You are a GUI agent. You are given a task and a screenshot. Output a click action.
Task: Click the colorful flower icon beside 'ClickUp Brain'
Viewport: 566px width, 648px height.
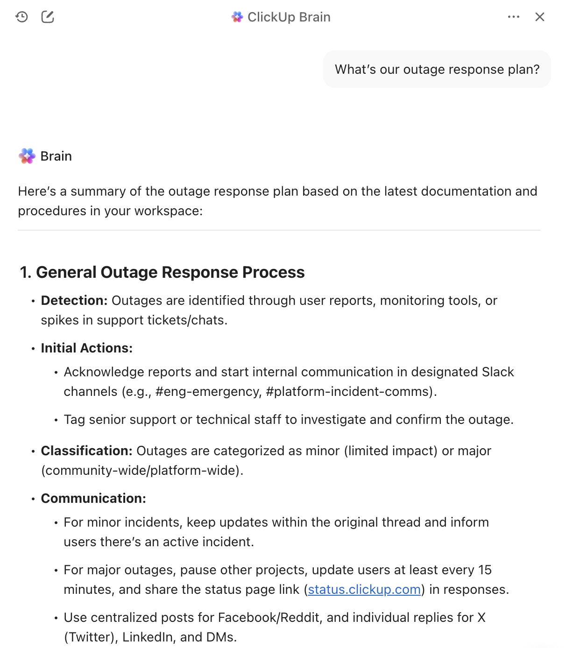238,17
